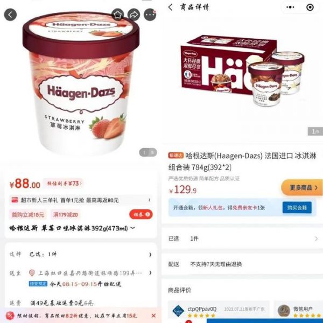The image size is (323, 323).
Task: Tap the Häagen-Dazs combo box product image
Action: (242, 71)
